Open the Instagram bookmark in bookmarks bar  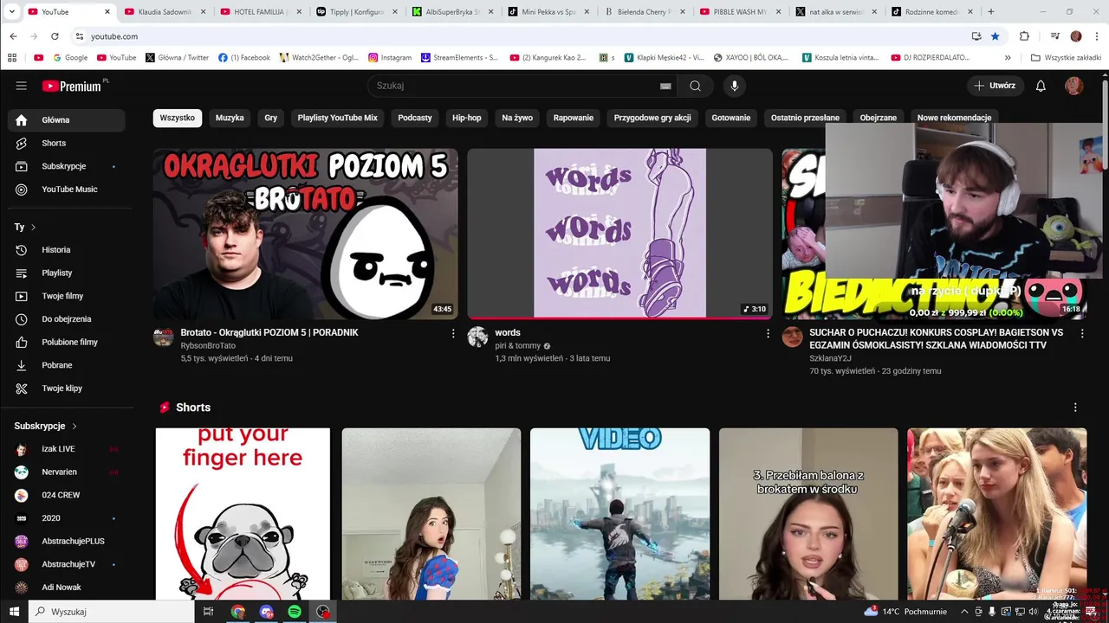click(390, 58)
